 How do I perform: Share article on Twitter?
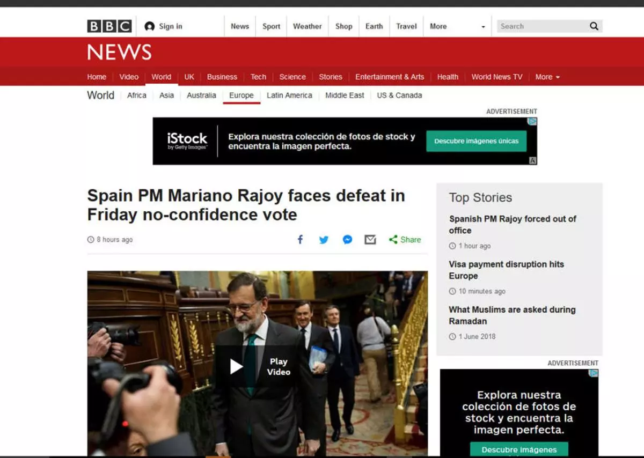324,240
